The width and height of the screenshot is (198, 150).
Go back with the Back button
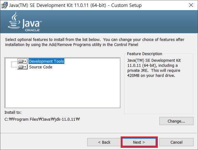[x=104, y=142]
